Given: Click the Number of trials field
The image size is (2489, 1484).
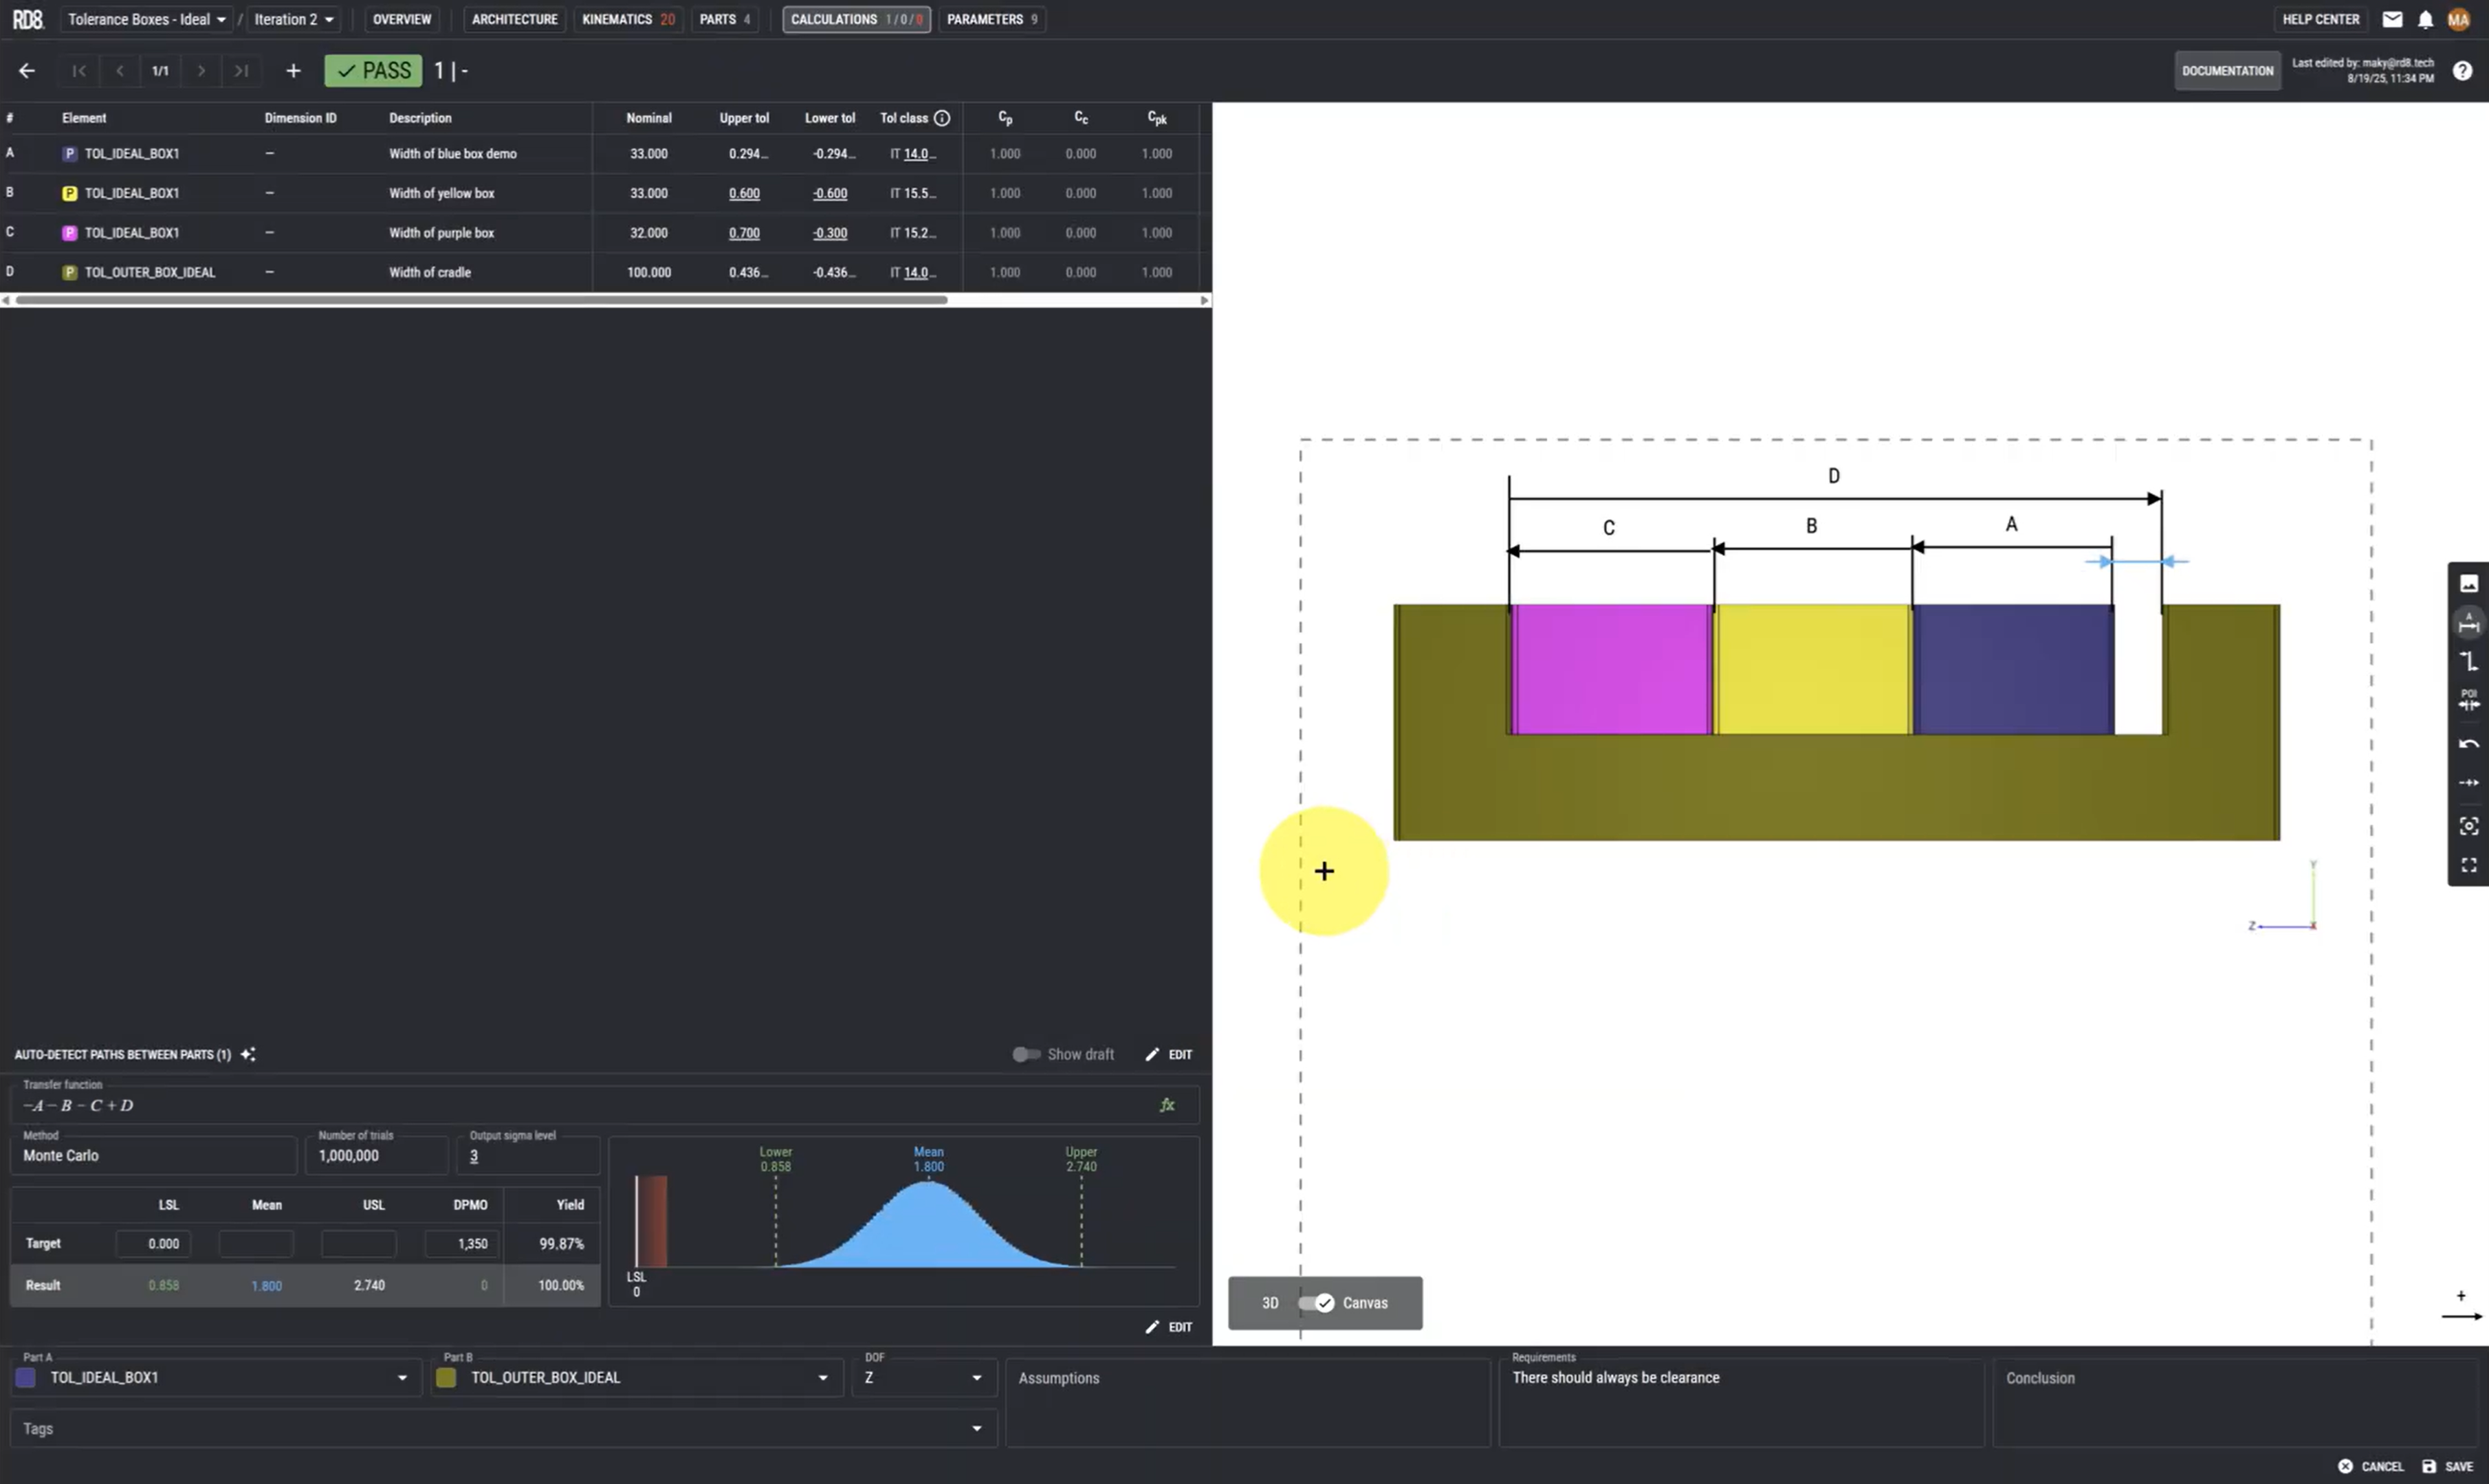Looking at the screenshot, I should pos(376,1155).
